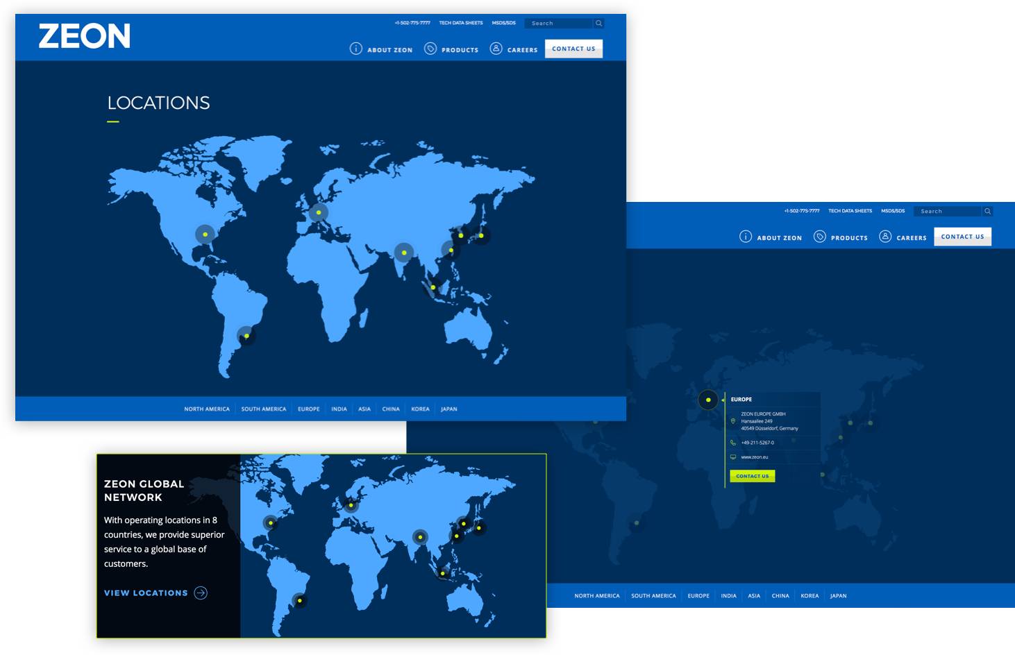The height and width of the screenshot is (655, 1015).
Task: Click the South America marker in Global Network card
Action: [300, 600]
